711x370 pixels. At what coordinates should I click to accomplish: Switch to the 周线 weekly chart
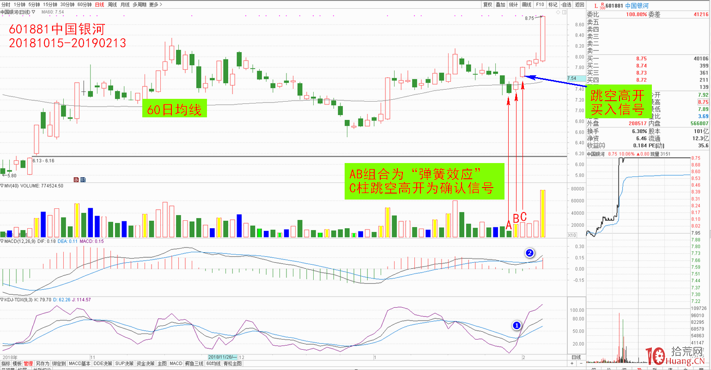pyautogui.click(x=112, y=5)
